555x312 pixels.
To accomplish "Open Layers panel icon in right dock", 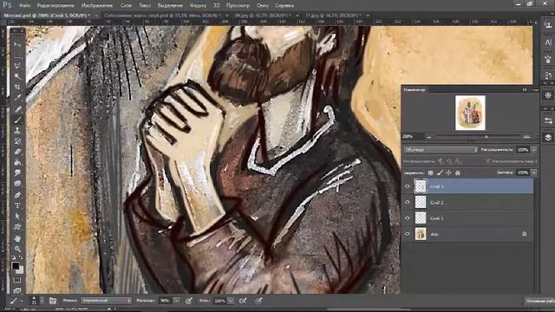I will (548, 138).
